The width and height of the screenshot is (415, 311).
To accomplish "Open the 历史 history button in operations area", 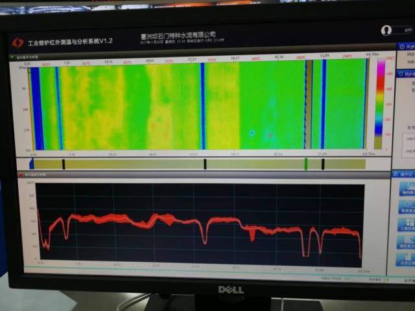I will [405, 259].
